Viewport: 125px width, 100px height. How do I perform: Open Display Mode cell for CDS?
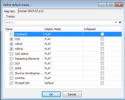[x=63, y=39]
